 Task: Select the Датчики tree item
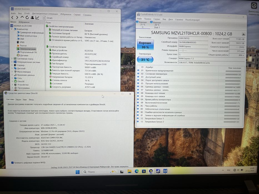(23, 55)
